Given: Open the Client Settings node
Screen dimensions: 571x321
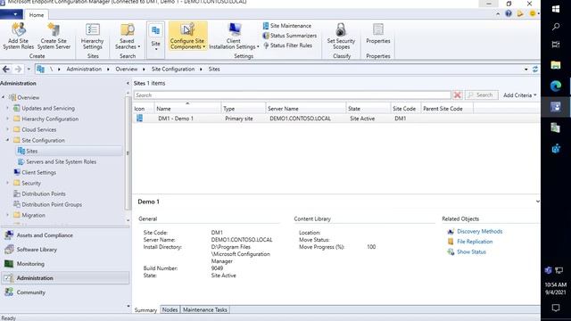Looking at the screenshot, I should (38, 172).
